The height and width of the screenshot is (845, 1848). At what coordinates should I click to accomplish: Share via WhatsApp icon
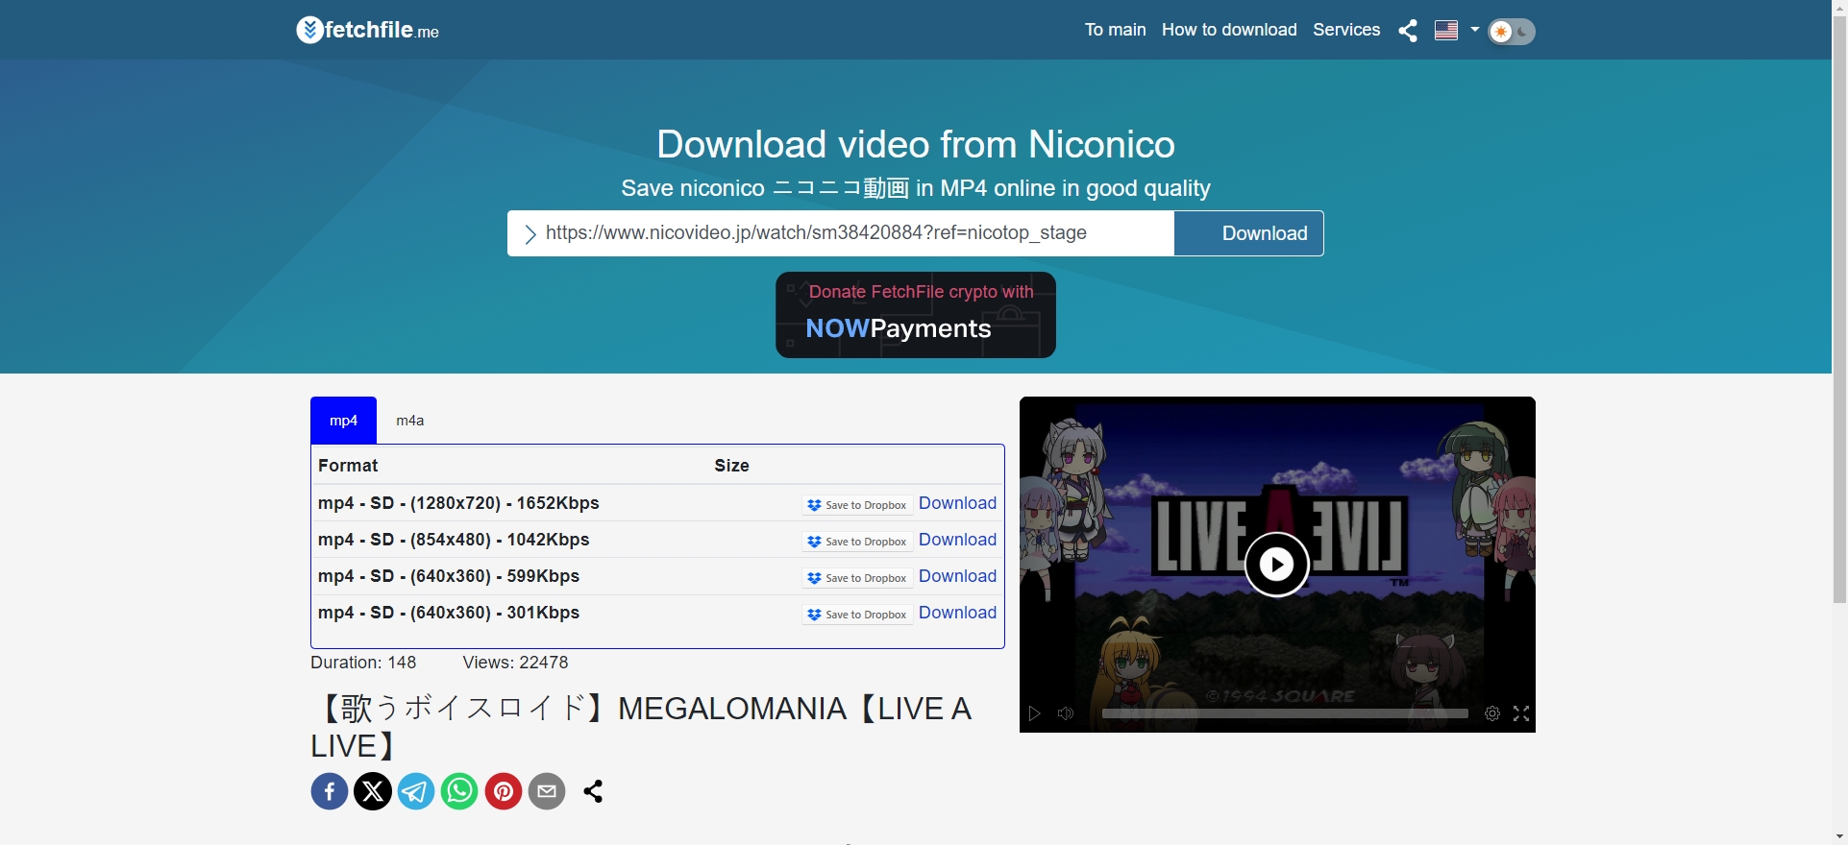coord(459,791)
